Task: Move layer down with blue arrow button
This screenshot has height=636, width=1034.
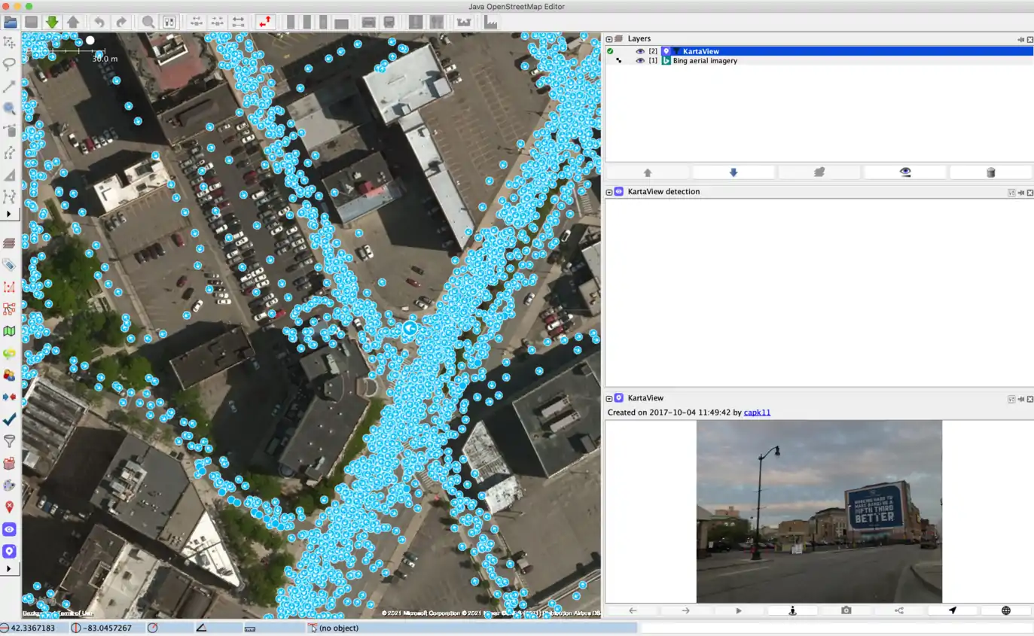Action: tap(733, 172)
